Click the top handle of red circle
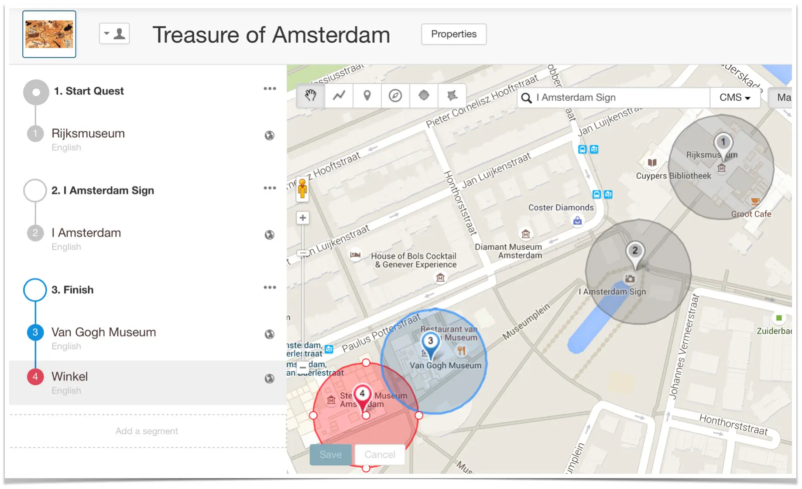Screen dimensions: 802x489 [366, 363]
